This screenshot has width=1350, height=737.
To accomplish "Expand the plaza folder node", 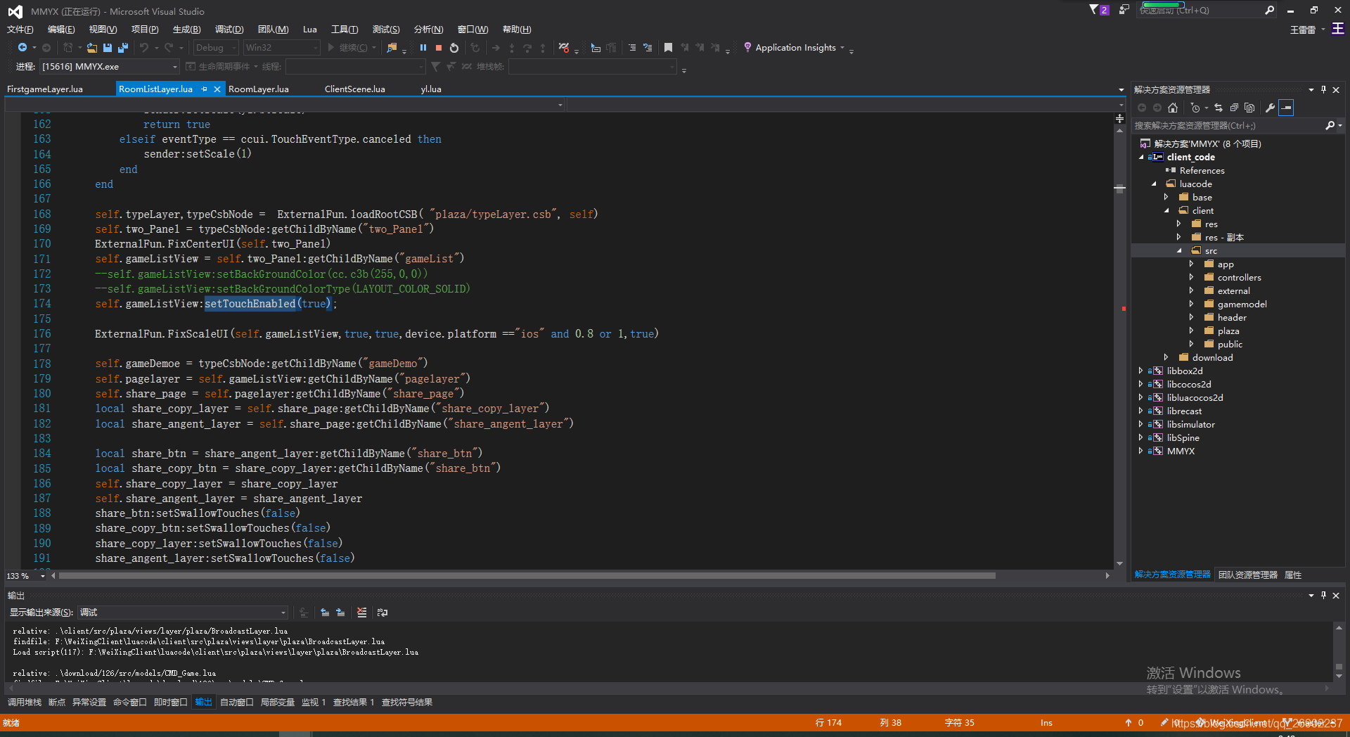I will point(1191,331).
